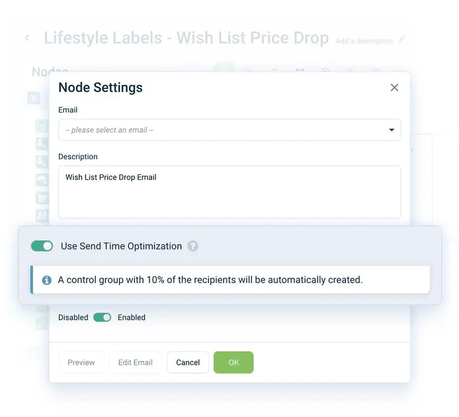Select the first node icon in Nodes sidebar

(42, 126)
